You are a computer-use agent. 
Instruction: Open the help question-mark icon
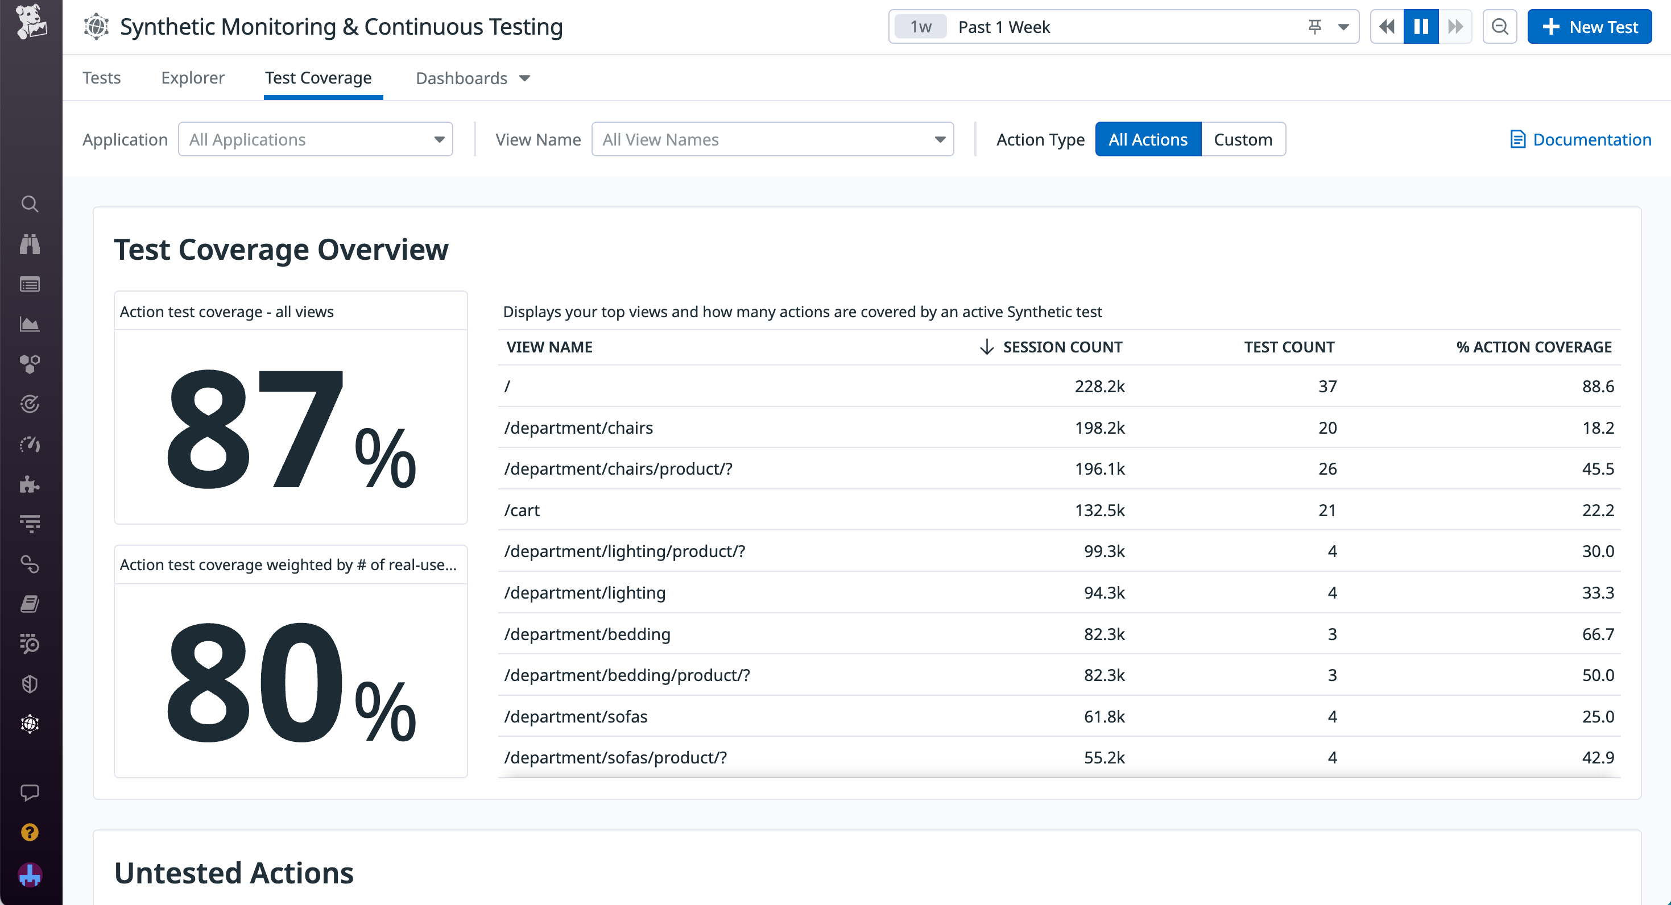pyautogui.click(x=30, y=832)
